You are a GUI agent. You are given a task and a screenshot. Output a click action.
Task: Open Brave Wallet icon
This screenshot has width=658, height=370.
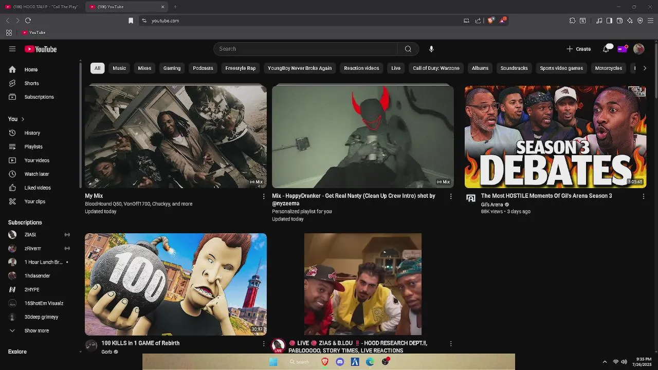pyautogui.click(x=619, y=21)
